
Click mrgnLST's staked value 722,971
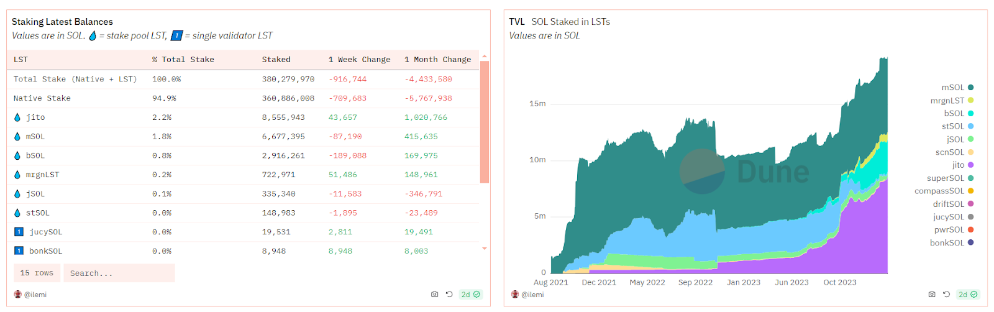tap(278, 175)
